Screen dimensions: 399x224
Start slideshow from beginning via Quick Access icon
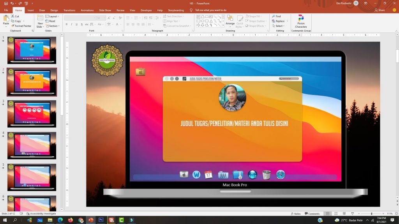[x=26, y=3]
